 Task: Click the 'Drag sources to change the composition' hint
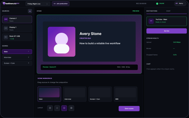(52, 82)
